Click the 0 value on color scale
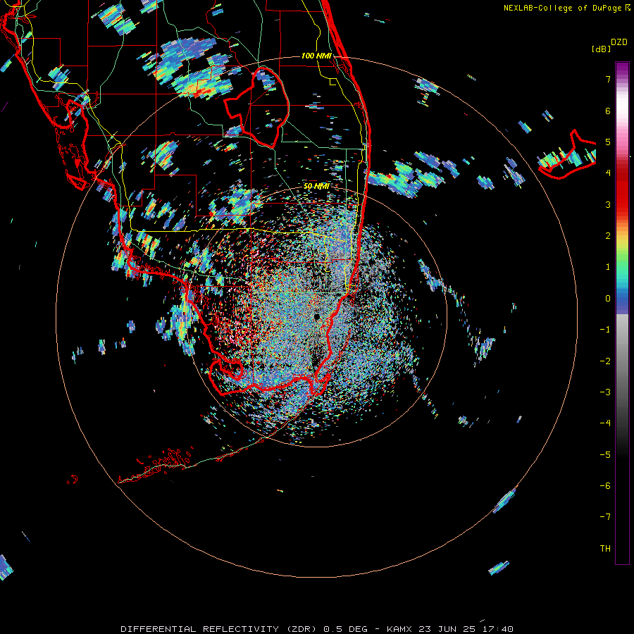 coord(608,299)
